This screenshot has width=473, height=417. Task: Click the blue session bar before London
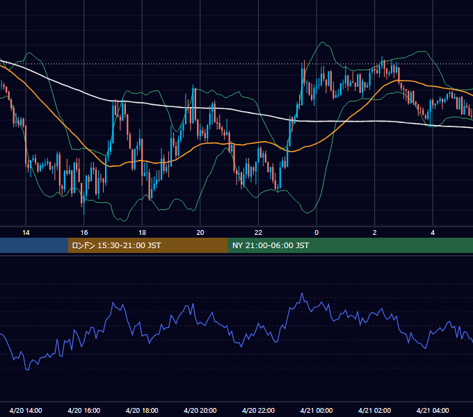(34, 245)
